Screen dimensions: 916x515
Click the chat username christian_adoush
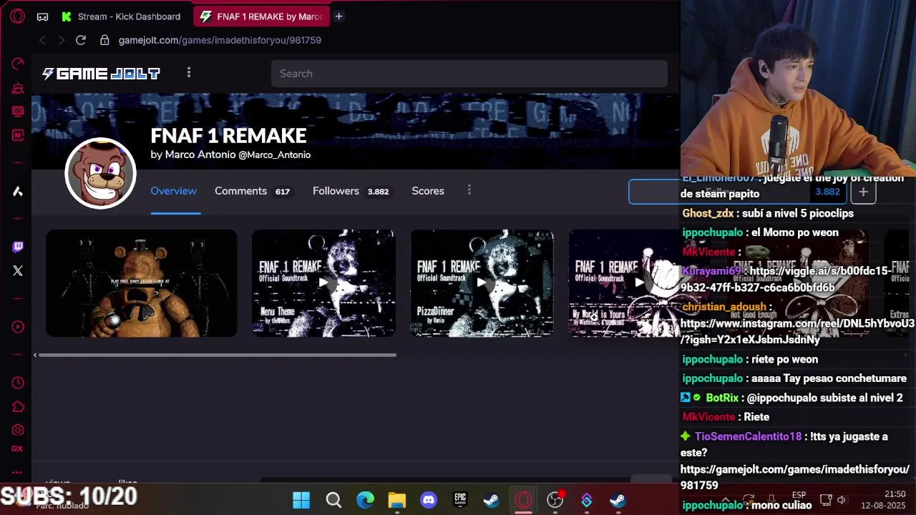[724, 307]
